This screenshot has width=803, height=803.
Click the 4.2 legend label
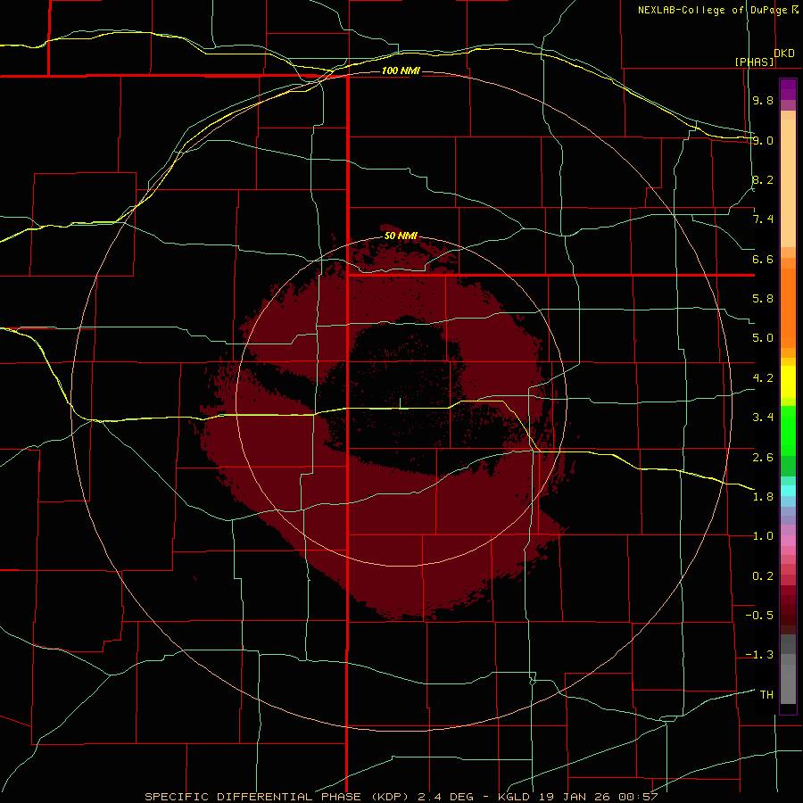point(763,378)
